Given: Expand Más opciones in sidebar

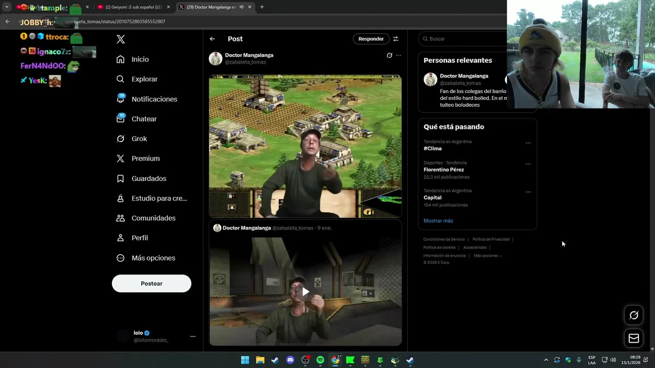Looking at the screenshot, I should tap(146, 258).
